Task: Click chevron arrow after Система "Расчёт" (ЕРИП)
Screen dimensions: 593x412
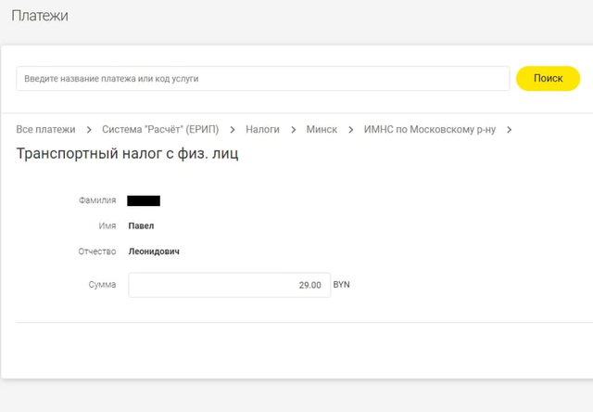Action: coord(233,130)
